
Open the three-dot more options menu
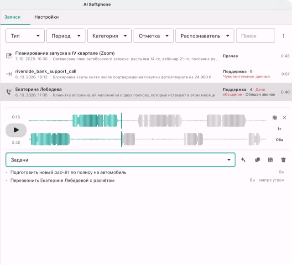pyautogui.click(x=283, y=36)
